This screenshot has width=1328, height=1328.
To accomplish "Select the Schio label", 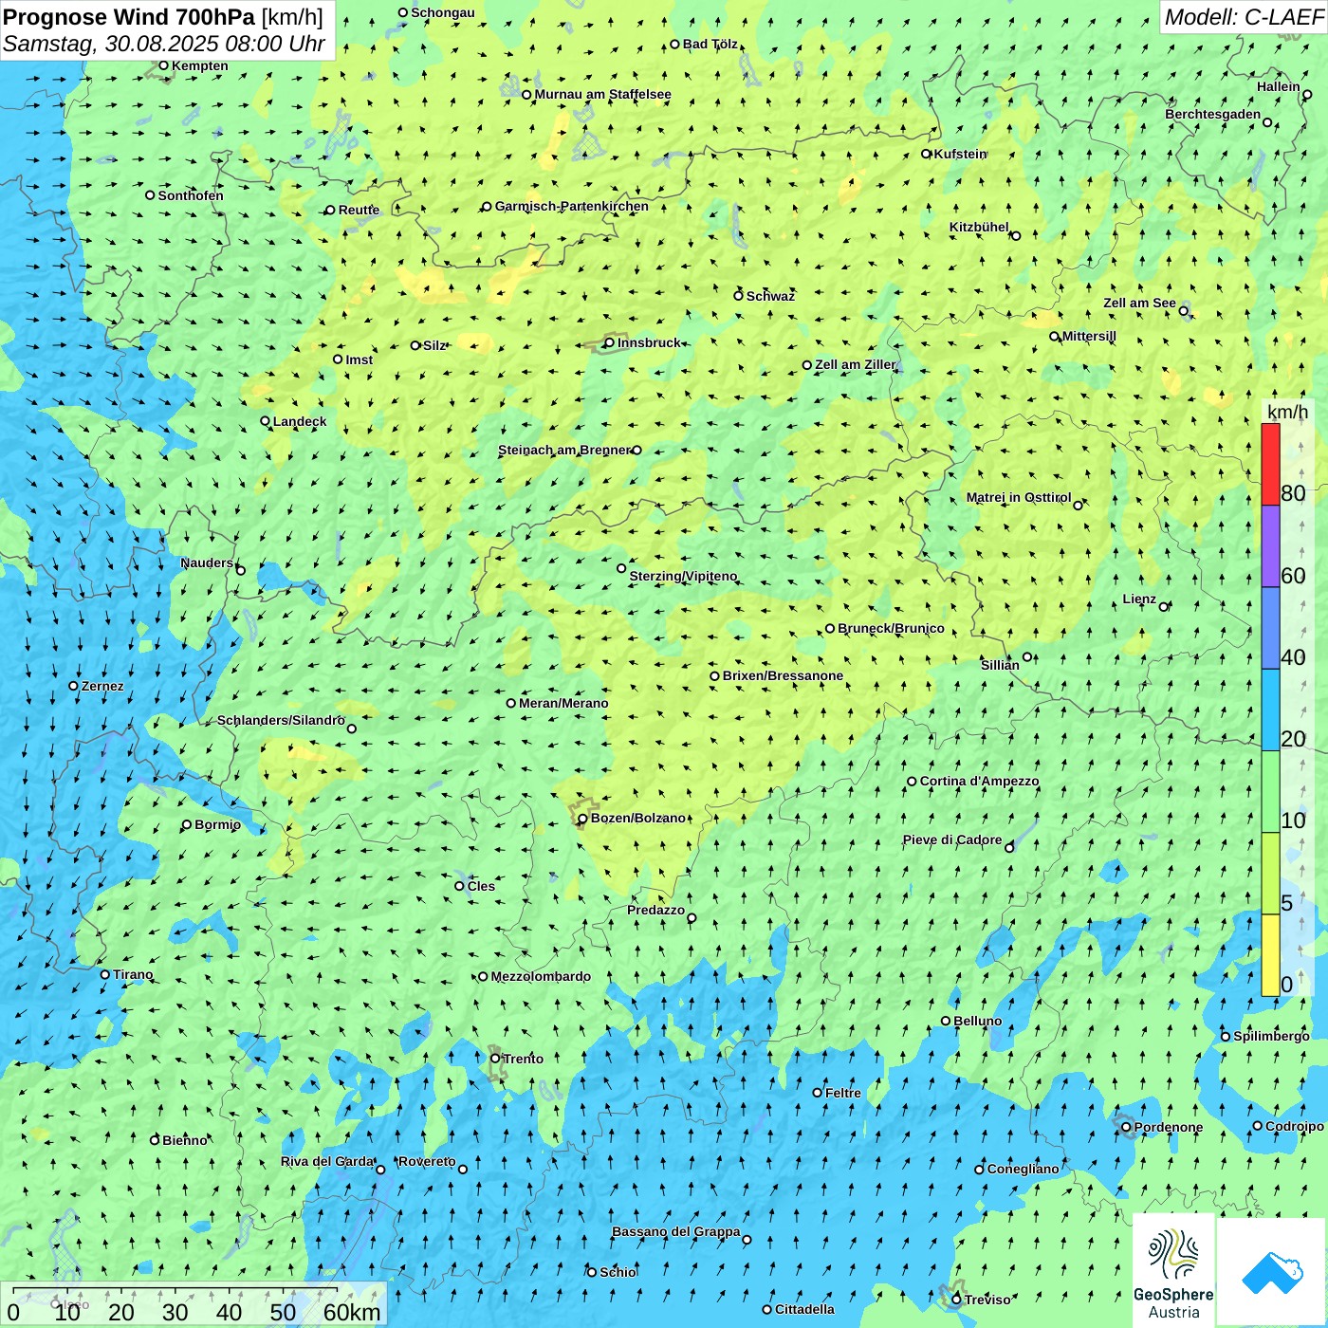I will point(618,1272).
